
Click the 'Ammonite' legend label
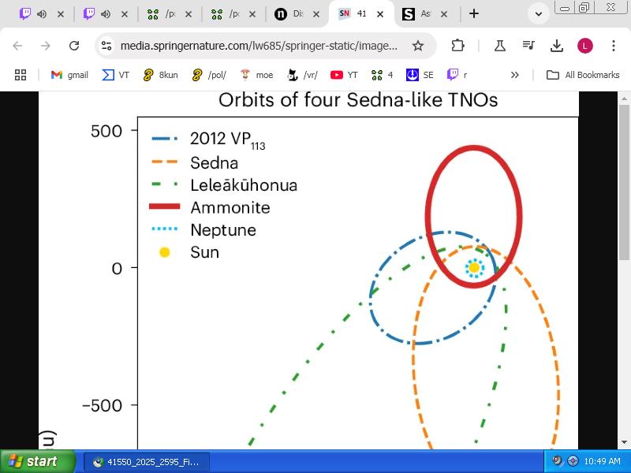click(230, 207)
